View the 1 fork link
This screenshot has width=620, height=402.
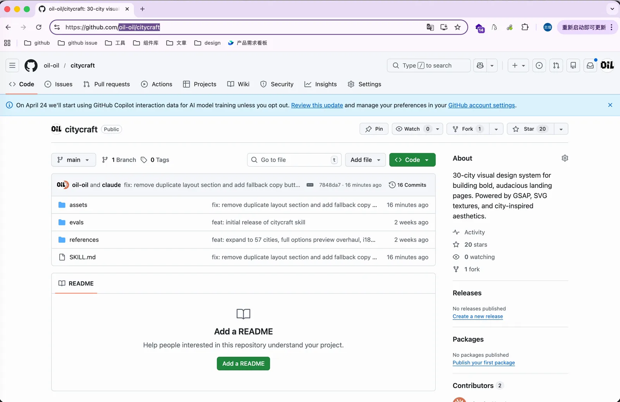[467, 270]
